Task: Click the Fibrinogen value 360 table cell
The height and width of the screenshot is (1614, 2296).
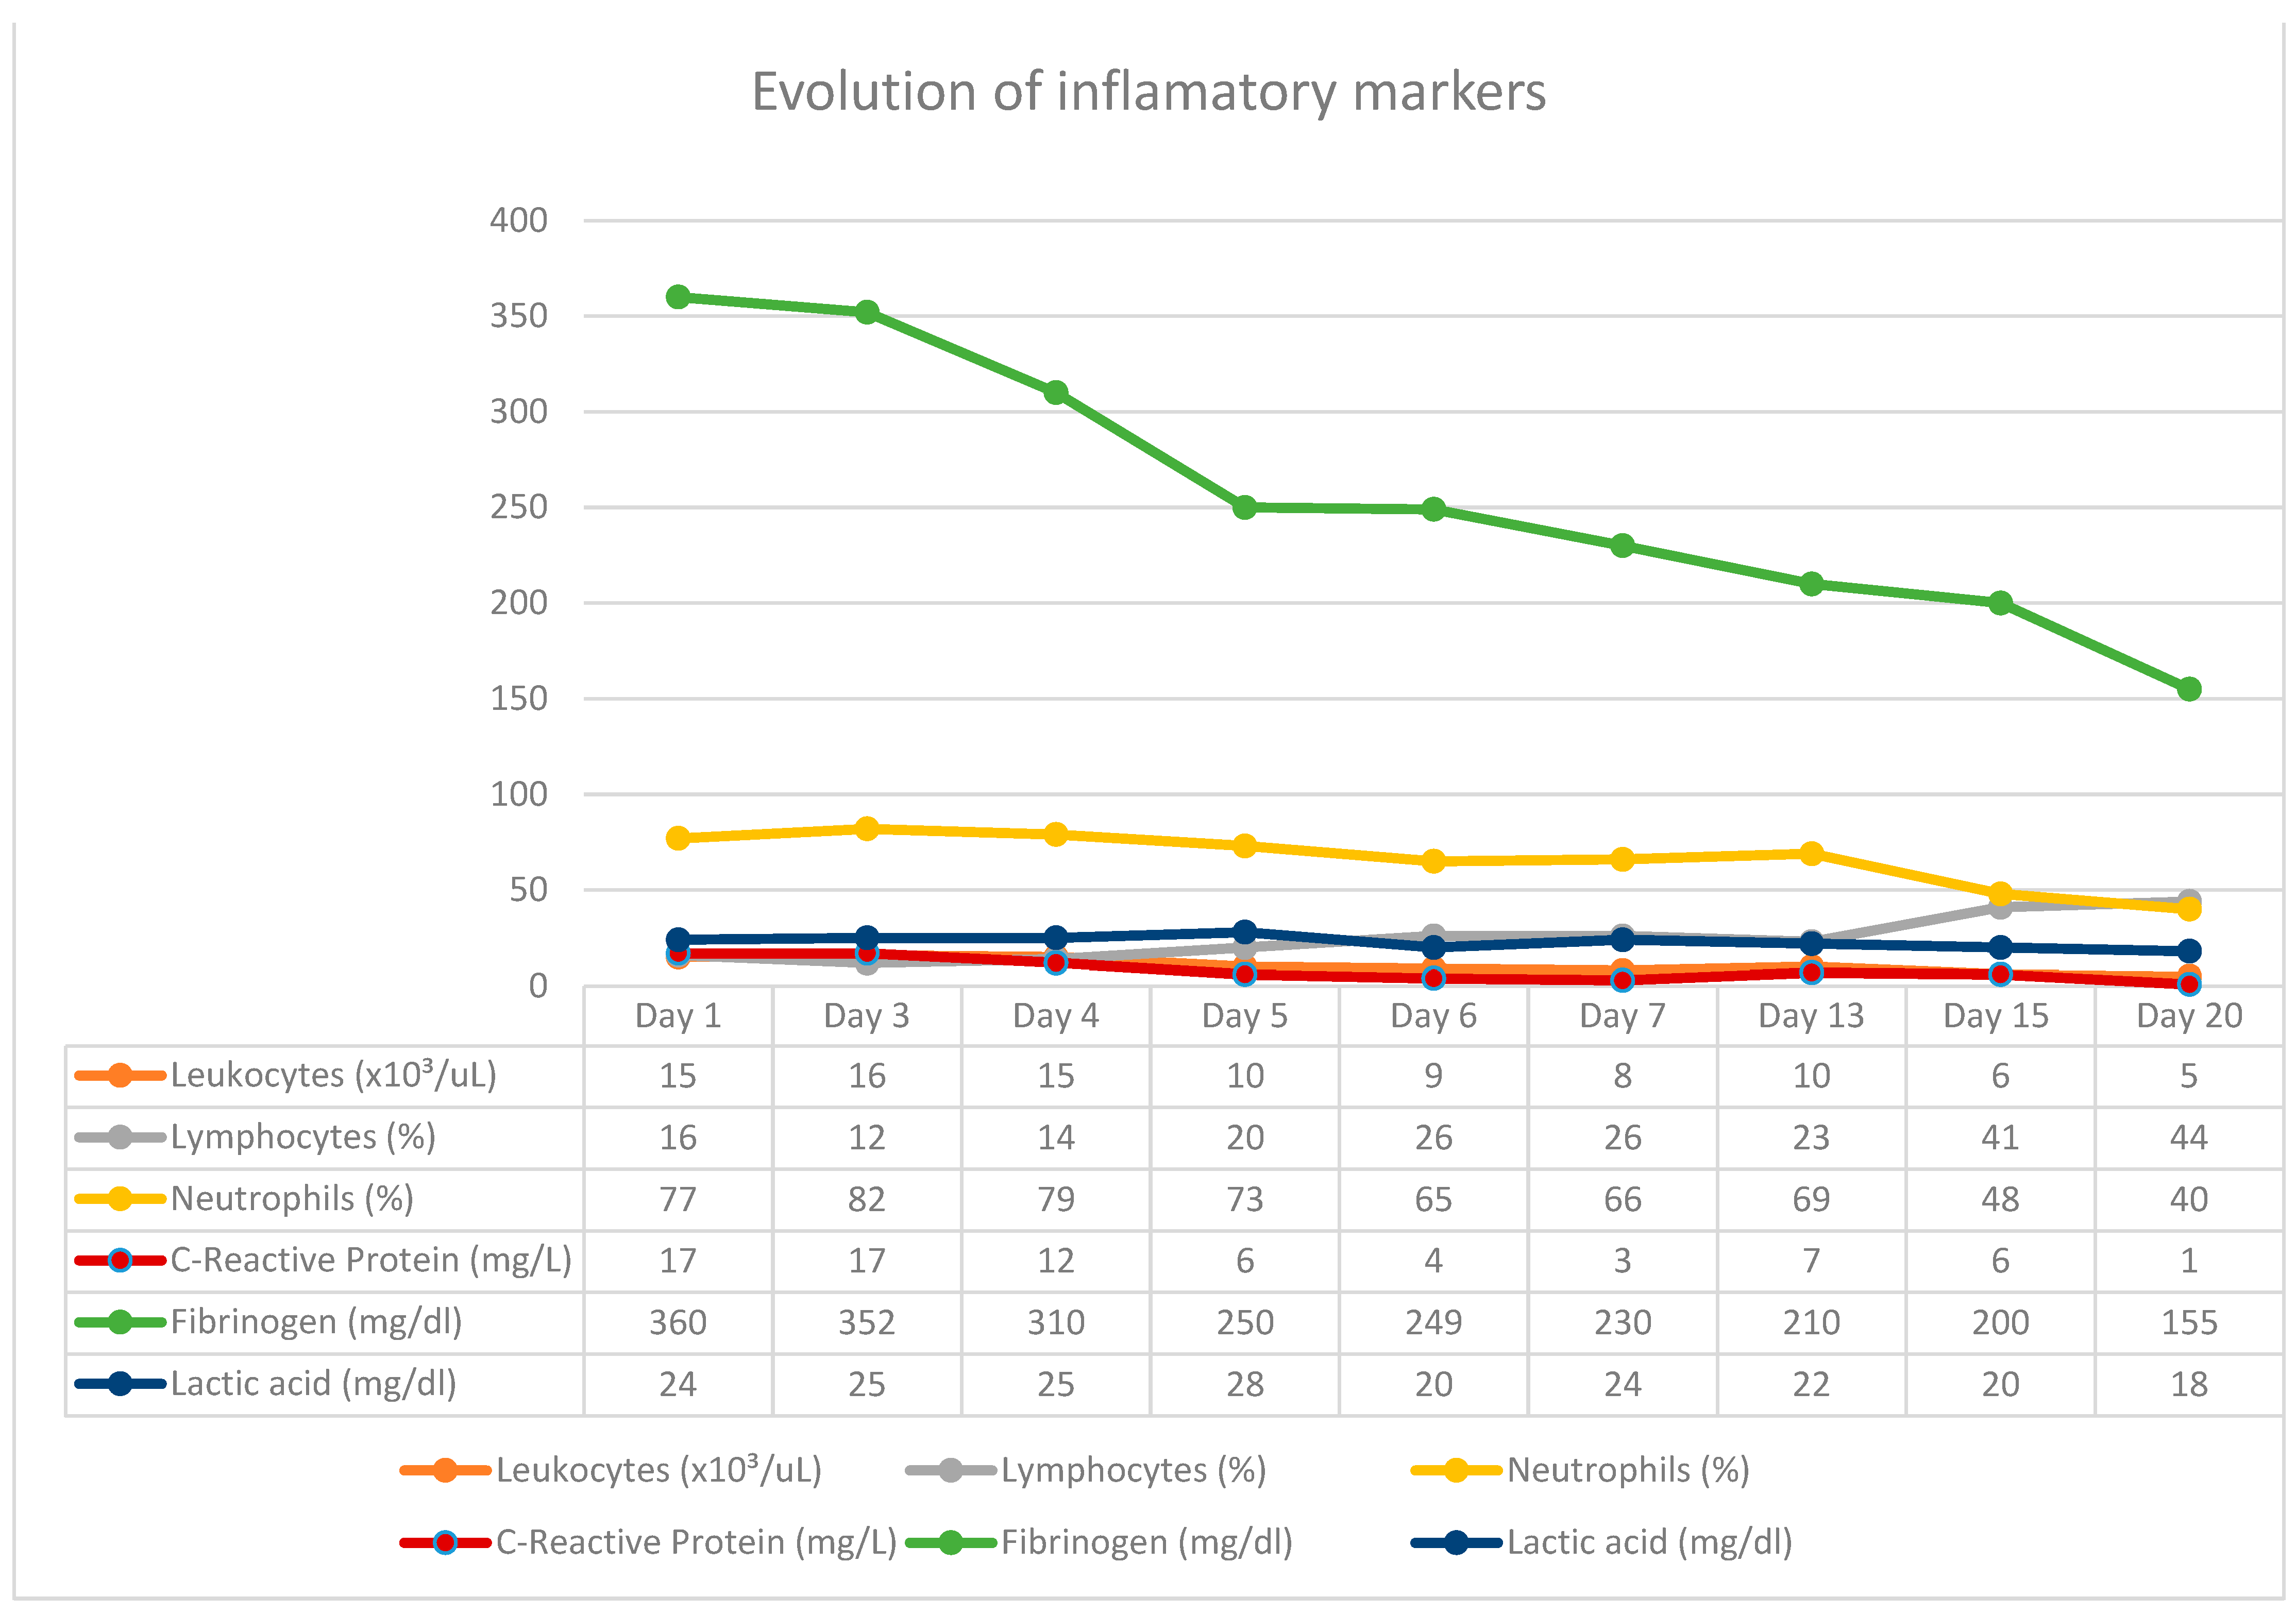Action: pos(678,1322)
